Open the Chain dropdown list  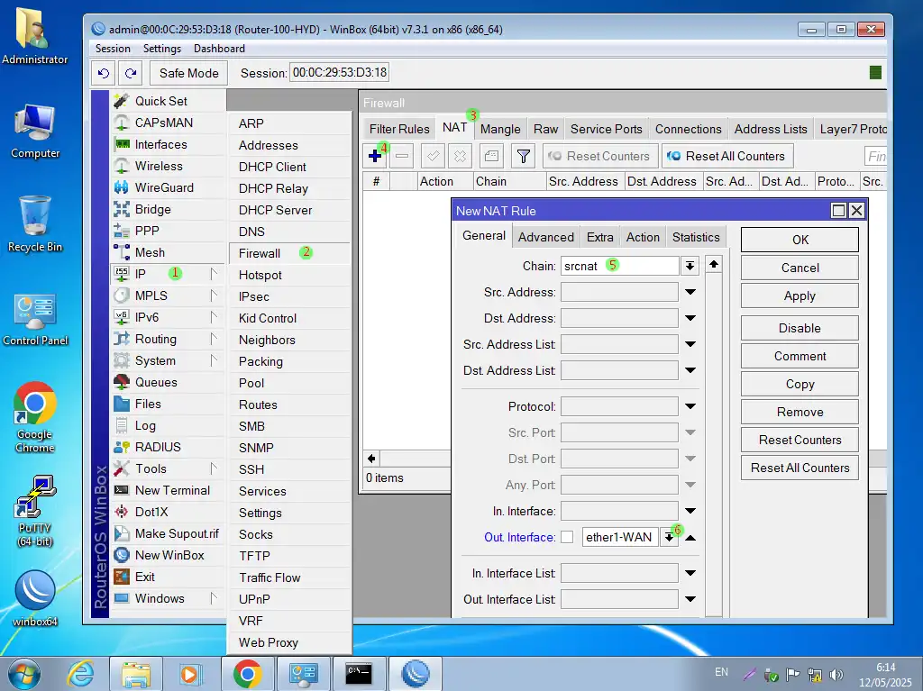click(690, 266)
